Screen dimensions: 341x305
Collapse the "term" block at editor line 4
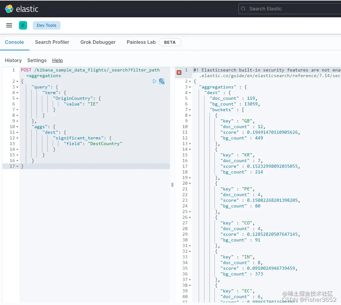click(17, 93)
